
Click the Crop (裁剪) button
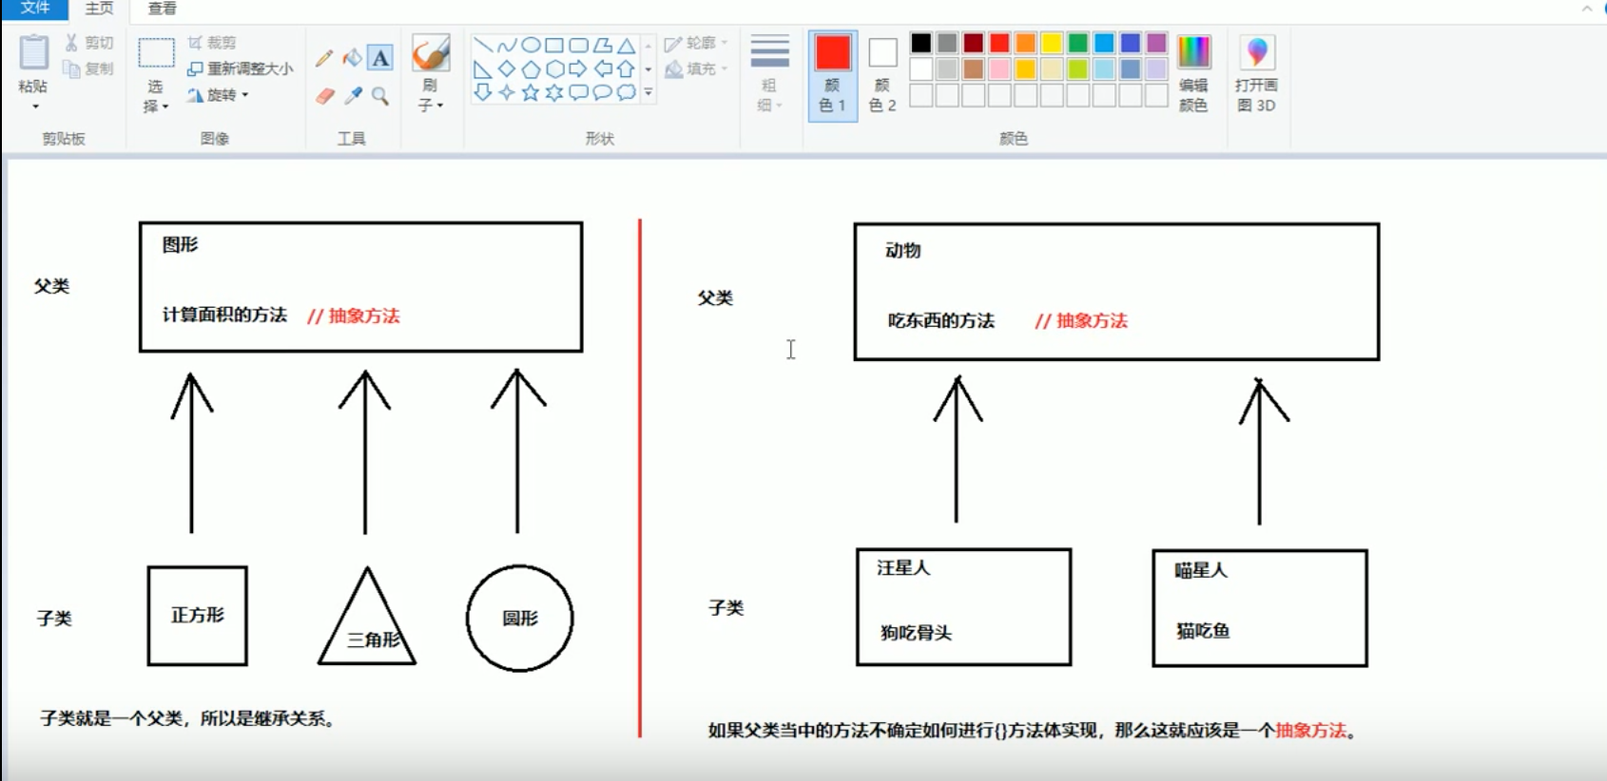click(212, 43)
